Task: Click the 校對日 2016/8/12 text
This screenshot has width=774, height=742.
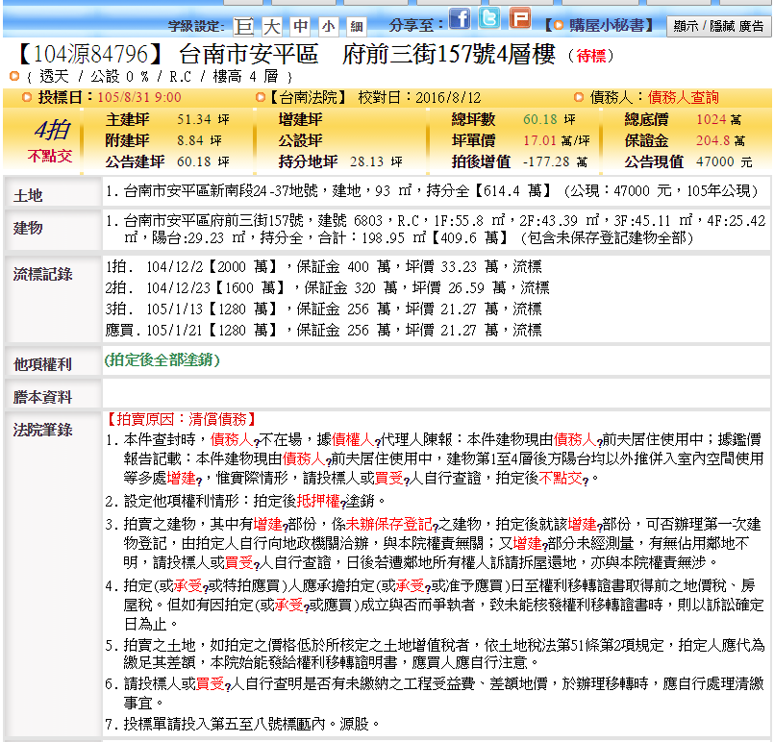Action: 419,97
